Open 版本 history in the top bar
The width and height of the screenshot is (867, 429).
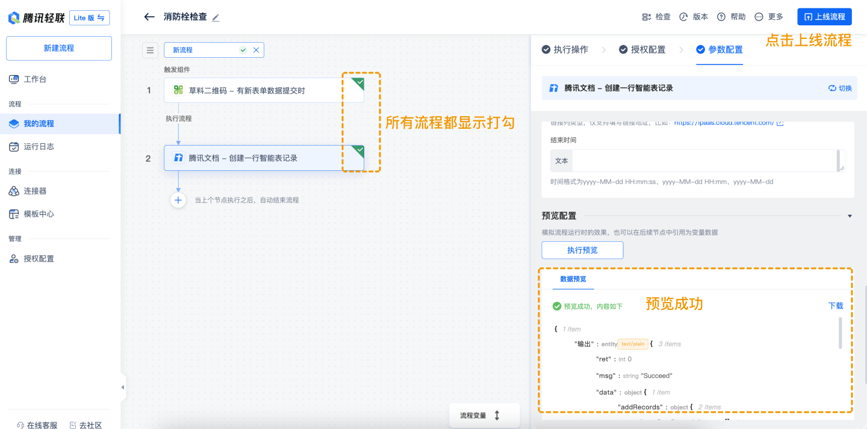[694, 17]
